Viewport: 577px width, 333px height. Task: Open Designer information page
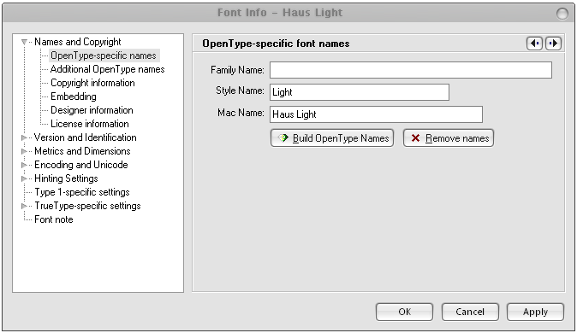(92, 110)
